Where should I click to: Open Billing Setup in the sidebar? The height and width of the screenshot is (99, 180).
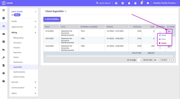point(18,38)
